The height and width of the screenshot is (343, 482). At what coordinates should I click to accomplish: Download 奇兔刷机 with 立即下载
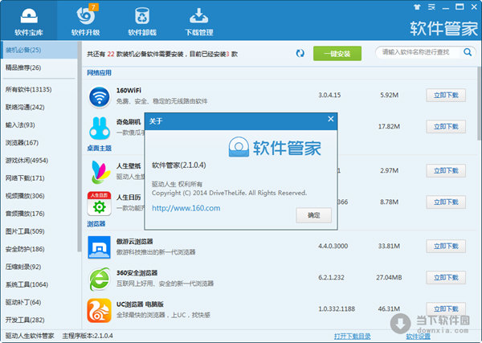(446, 127)
